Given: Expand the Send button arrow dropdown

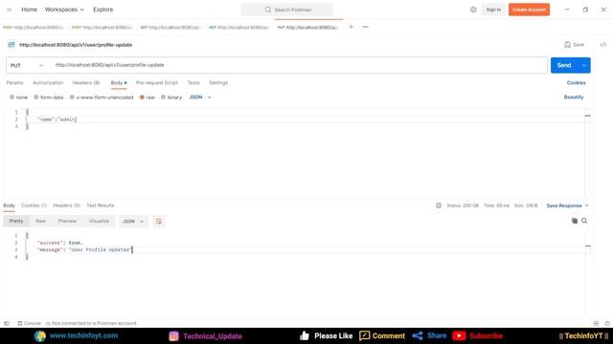Looking at the screenshot, I should tap(584, 65).
